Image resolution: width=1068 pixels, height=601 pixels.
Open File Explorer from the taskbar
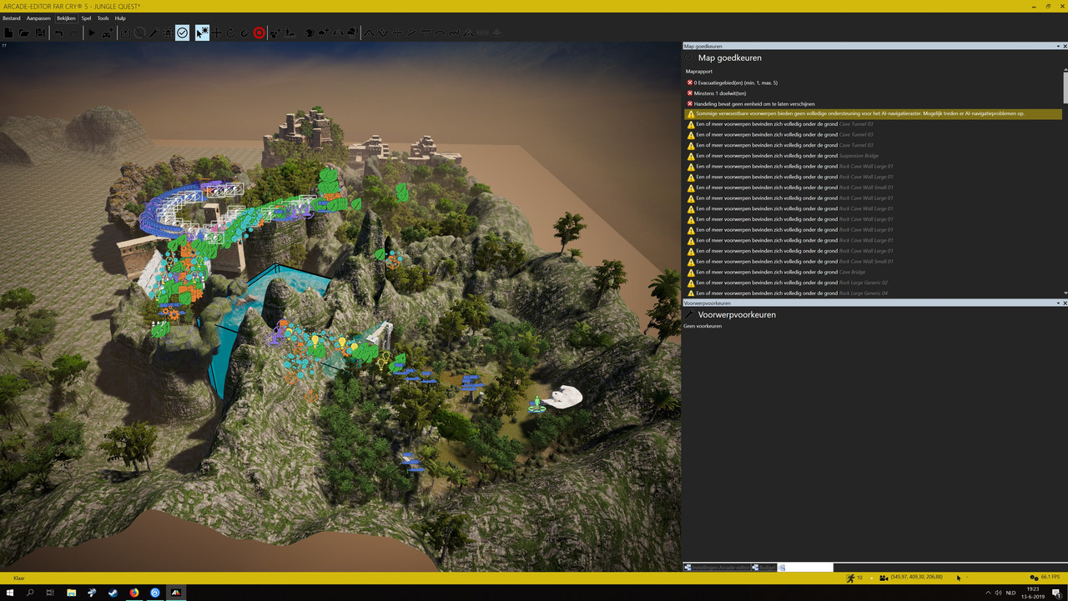coord(71,593)
